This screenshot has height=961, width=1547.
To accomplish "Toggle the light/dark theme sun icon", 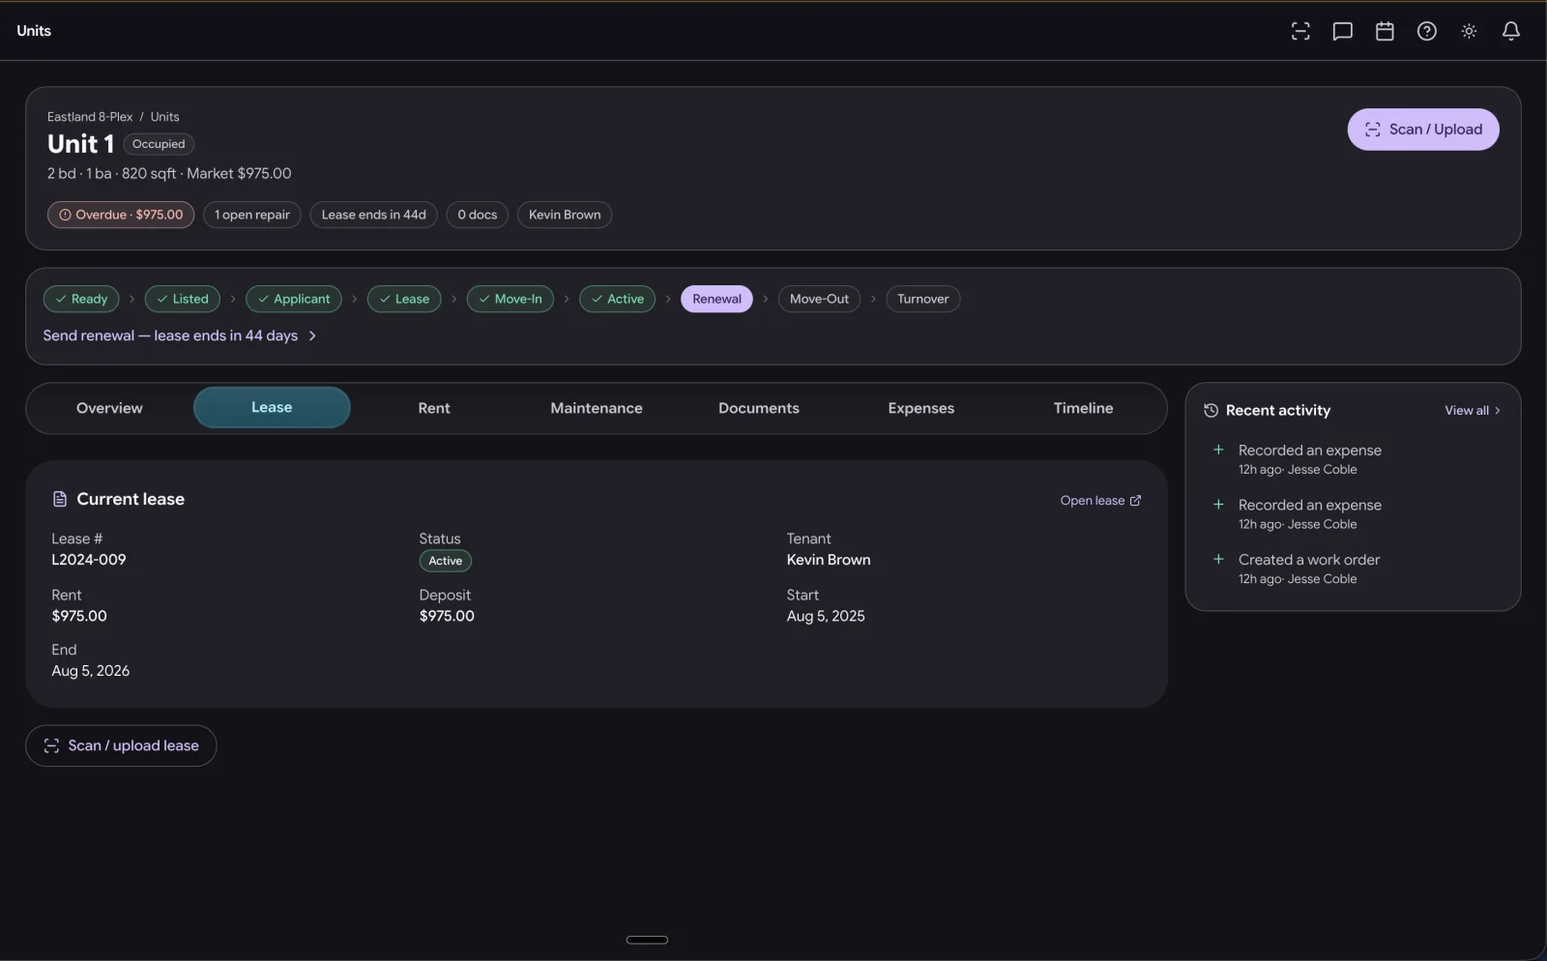I will [1469, 31].
